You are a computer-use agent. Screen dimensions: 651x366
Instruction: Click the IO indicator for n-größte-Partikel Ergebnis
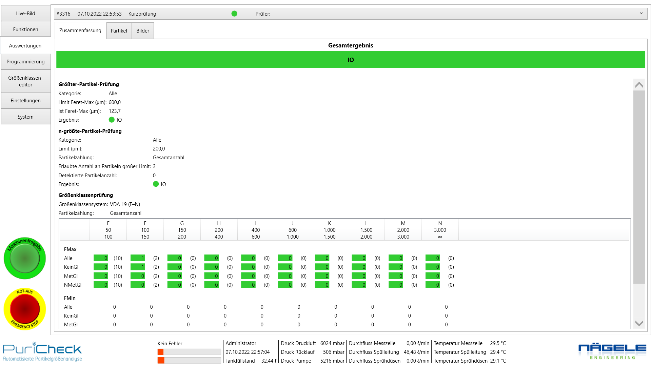(156, 184)
